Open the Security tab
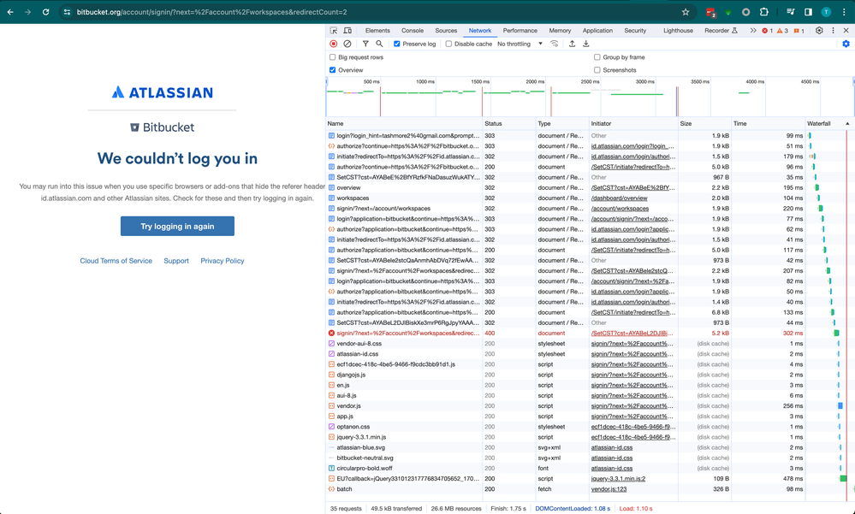The width and height of the screenshot is (855, 514). point(635,31)
